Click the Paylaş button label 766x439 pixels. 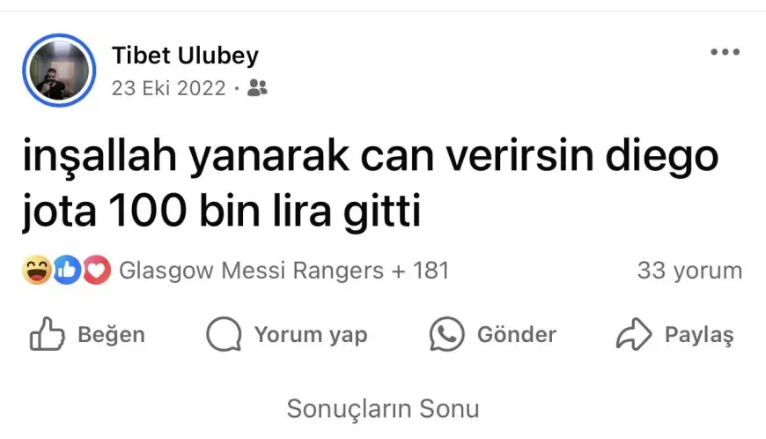click(x=699, y=335)
